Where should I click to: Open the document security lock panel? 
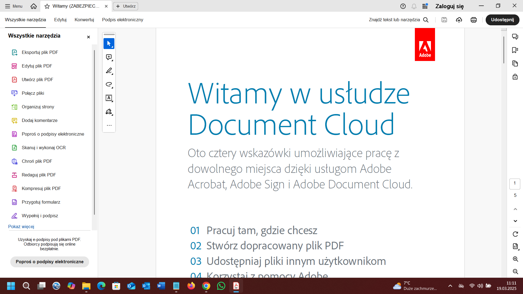click(x=515, y=77)
